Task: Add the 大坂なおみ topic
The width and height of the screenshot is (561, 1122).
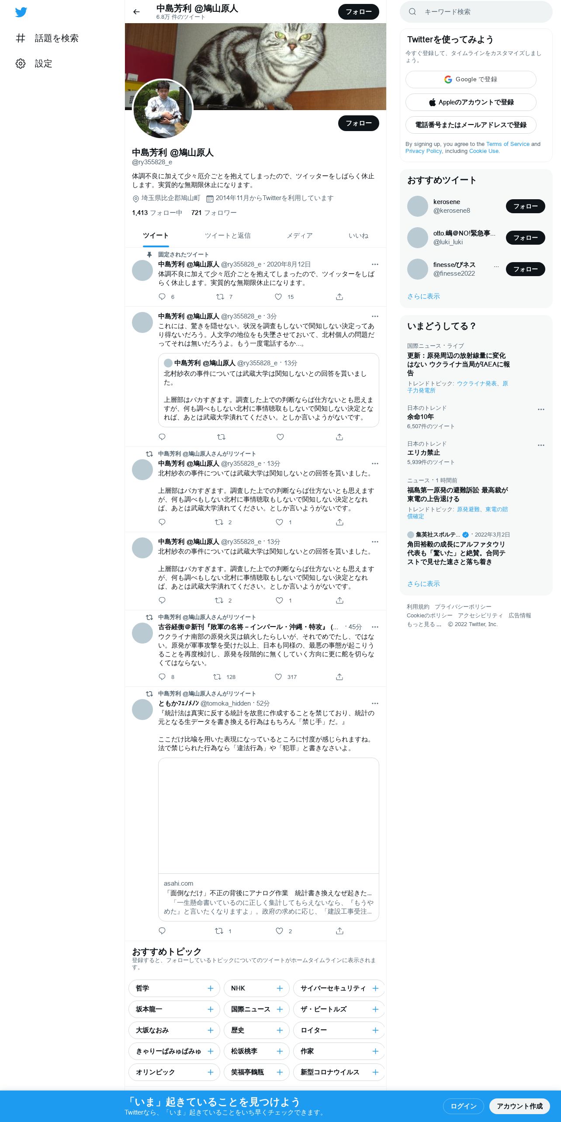Action: 211,1030
